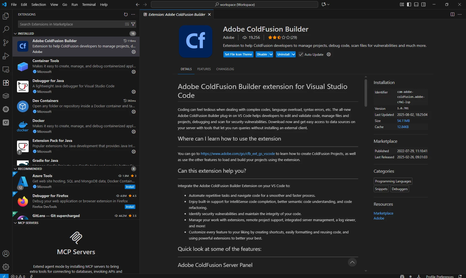466x278 pixels.
Task: Select the Snippets category tag
Action: 381,189
